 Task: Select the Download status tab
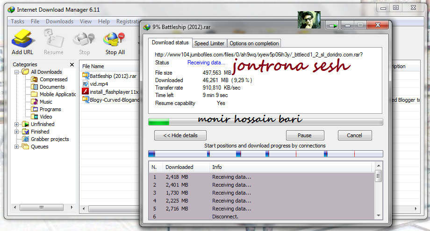click(x=170, y=42)
